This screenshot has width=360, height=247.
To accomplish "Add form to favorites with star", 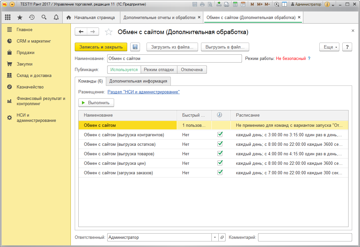I will tap(109, 32).
